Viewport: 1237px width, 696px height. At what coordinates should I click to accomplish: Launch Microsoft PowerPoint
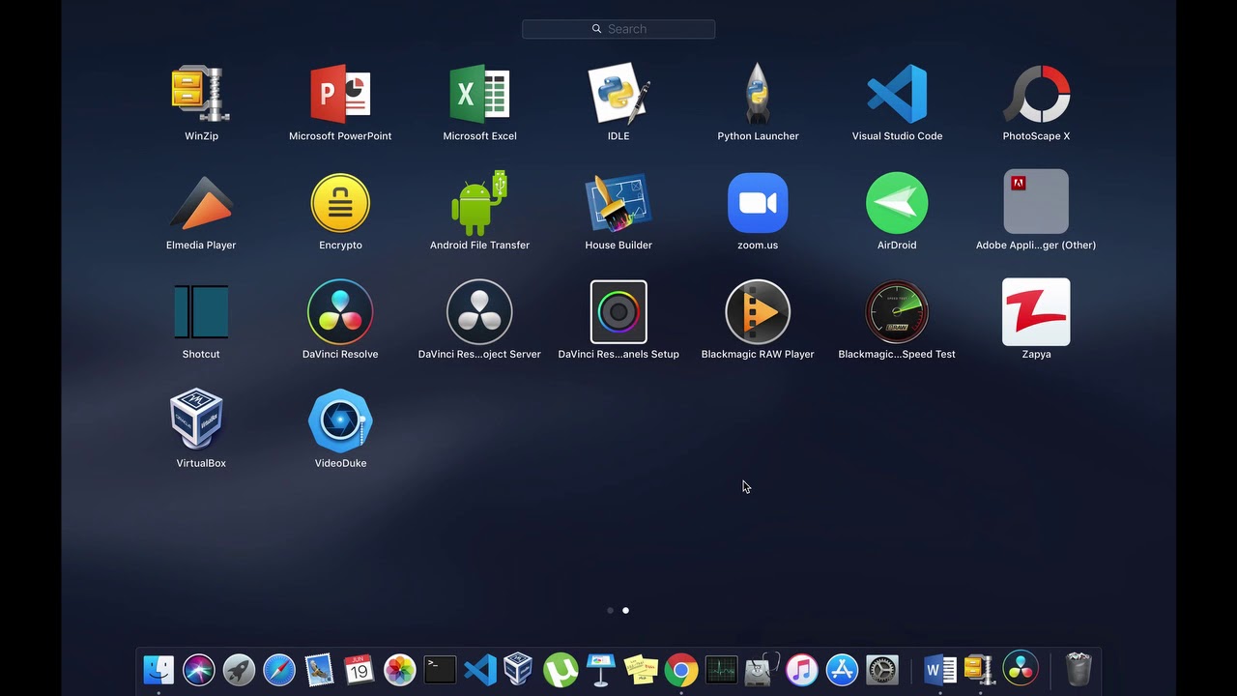[340, 94]
